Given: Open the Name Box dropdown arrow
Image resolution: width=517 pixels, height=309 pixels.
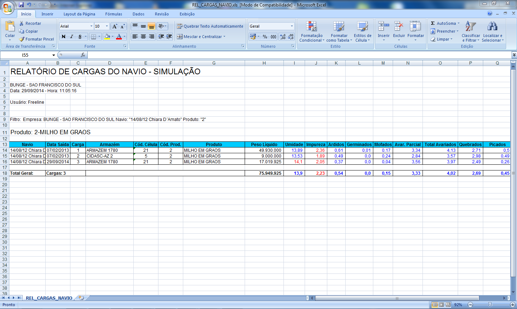Looking at the screenshot, I should pos(54,55).
